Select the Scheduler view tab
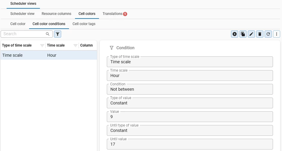Screen dimensions: 282x151 click(x=22, y=14)
